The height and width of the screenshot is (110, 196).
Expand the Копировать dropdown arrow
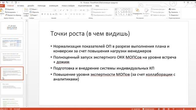17,12
